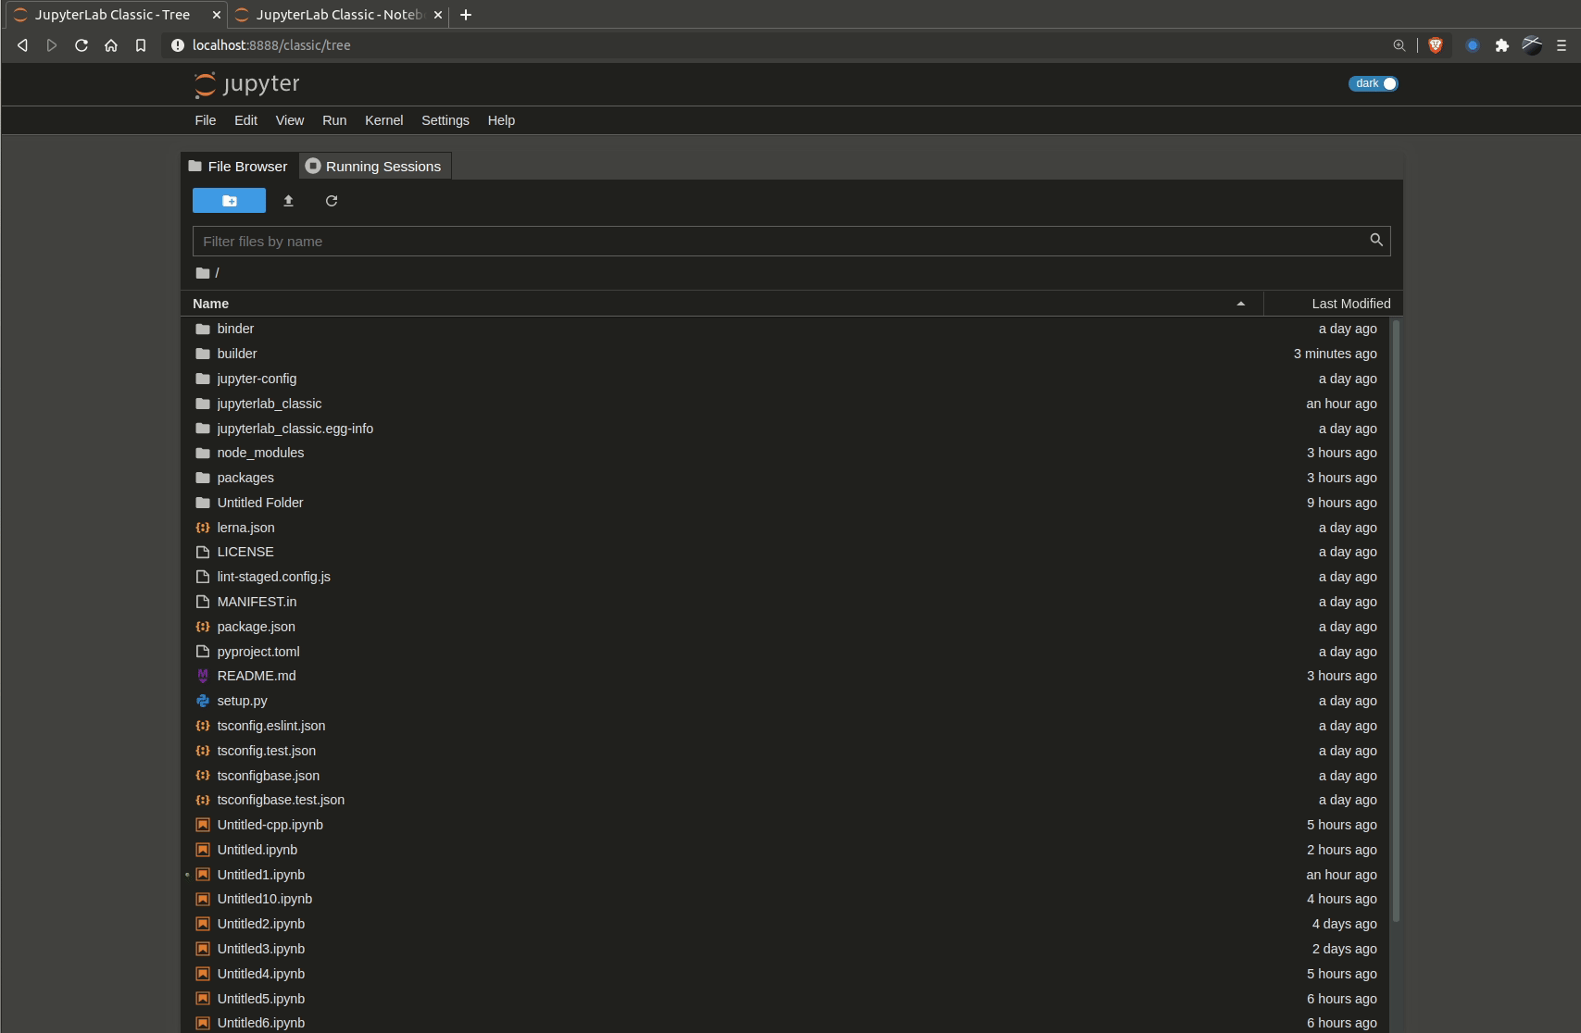Click the Brave shield icon in the address bar
The width and height of the screenshot is (1581, 1033).
1437,44
